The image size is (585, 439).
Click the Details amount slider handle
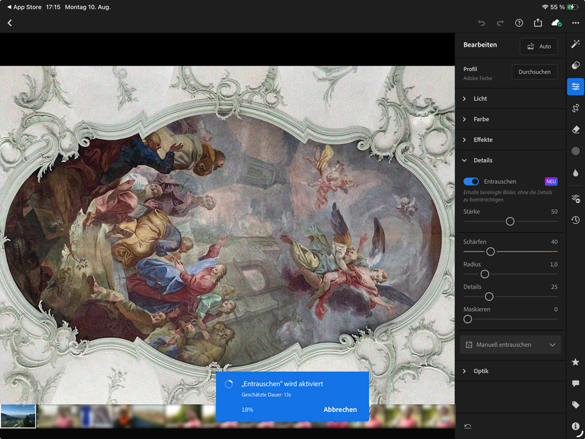pyautogui.click(x=489, y=297)
